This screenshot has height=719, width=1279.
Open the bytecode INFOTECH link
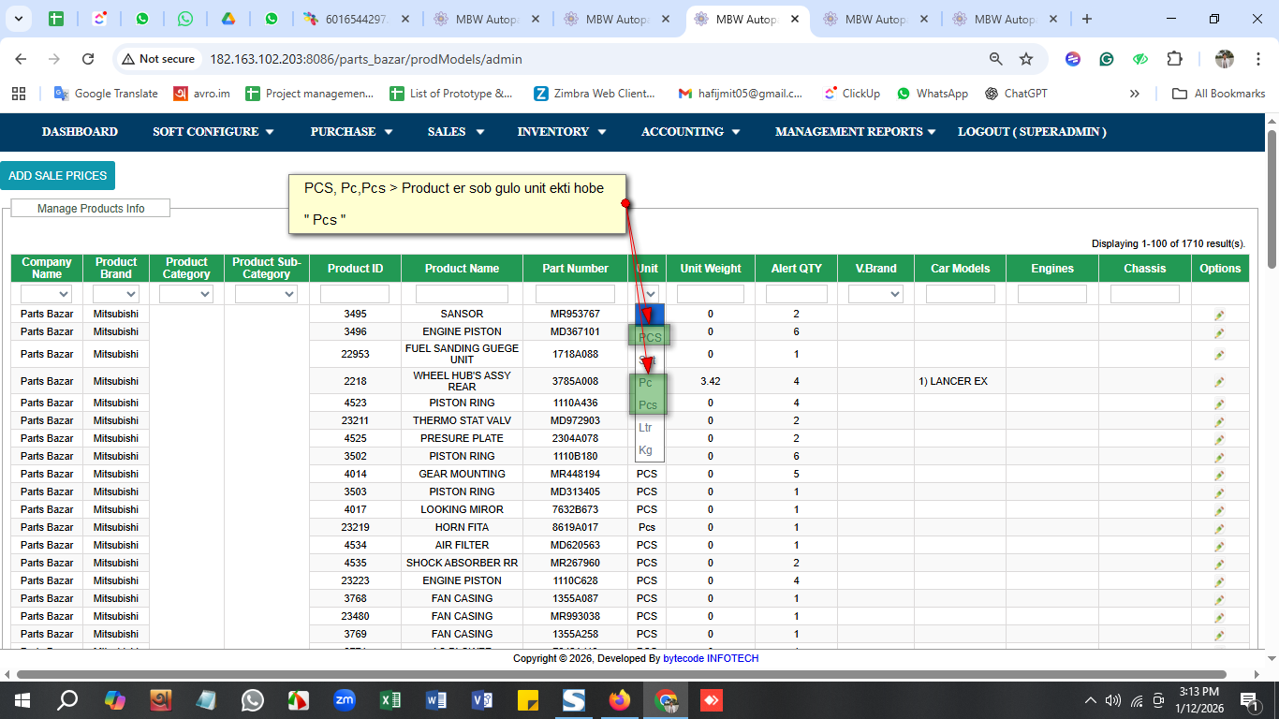pos(711,658)
